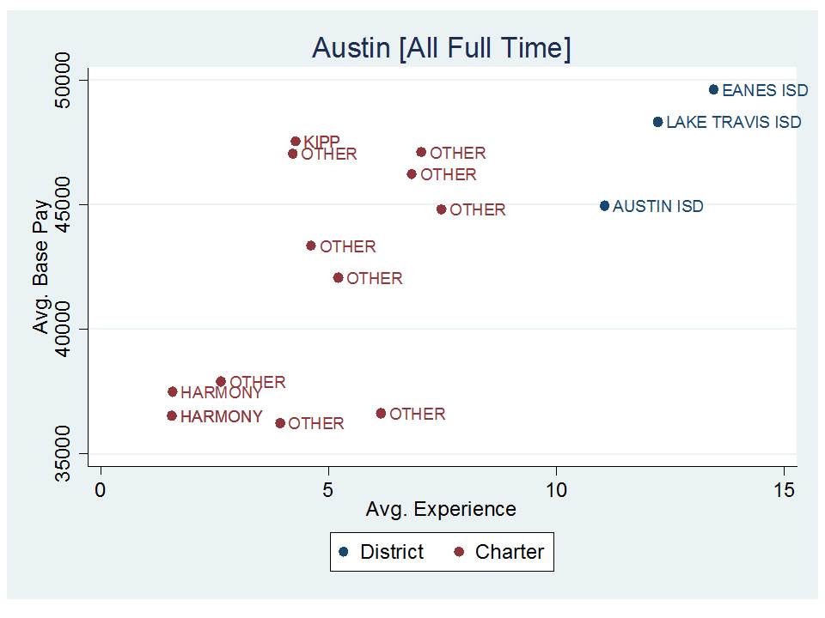Click the EANES ISD data point

pos(713,89)
